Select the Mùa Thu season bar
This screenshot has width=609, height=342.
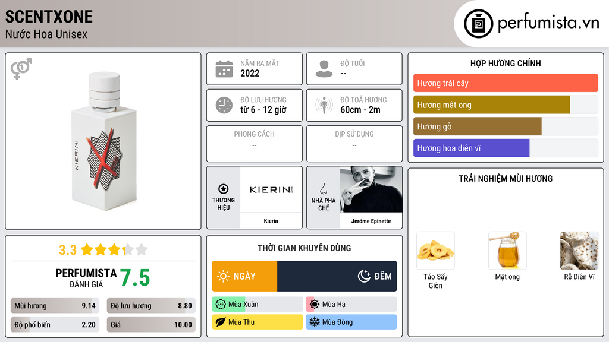[x=258, y=322]
